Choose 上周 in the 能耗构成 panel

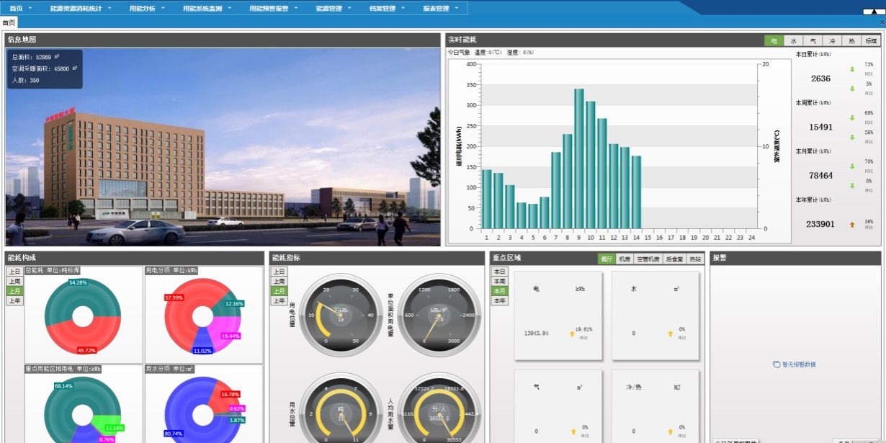coord(14,282)
